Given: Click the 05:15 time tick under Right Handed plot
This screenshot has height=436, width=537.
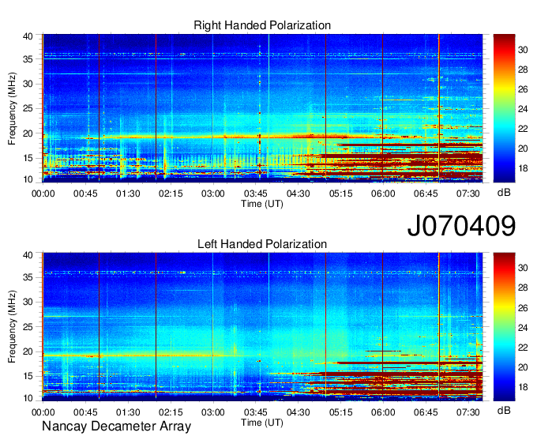Looking at the screenshot, I should point(341,194).
